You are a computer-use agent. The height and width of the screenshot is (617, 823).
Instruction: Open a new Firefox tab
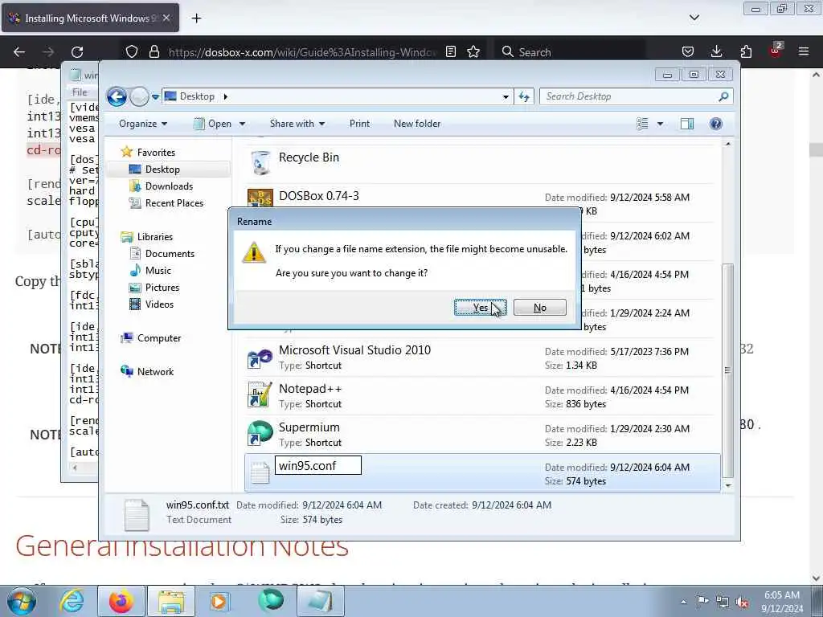pos(196,18)
